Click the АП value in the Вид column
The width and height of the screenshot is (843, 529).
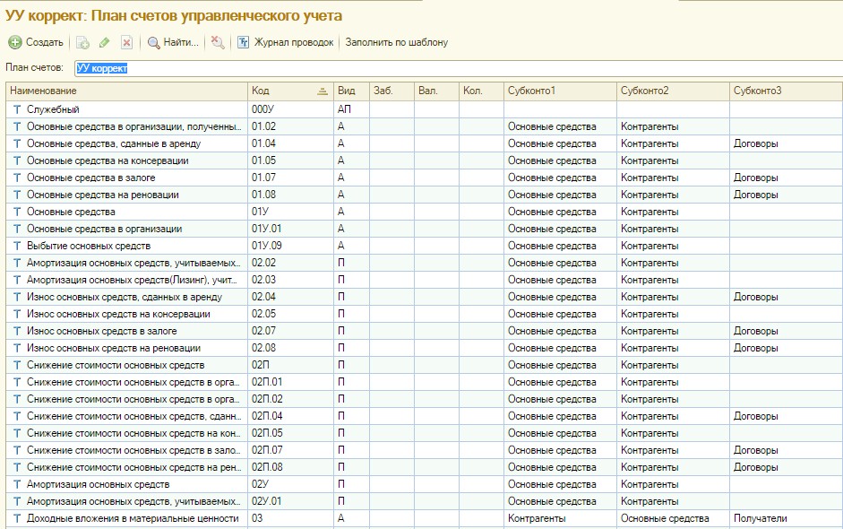coord(344,109)
